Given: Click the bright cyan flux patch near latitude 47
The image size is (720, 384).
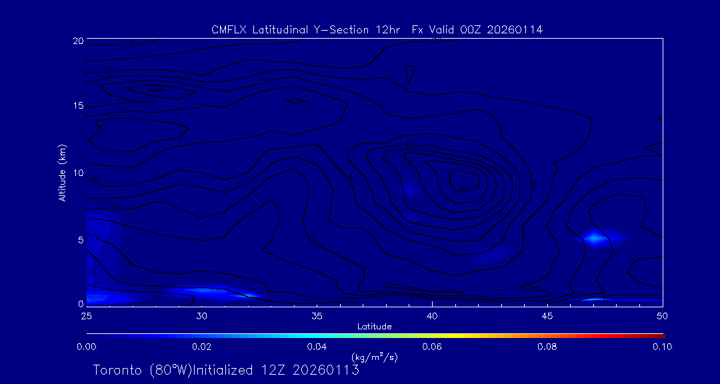Looking at the screenshot, I should pos(595,238).
